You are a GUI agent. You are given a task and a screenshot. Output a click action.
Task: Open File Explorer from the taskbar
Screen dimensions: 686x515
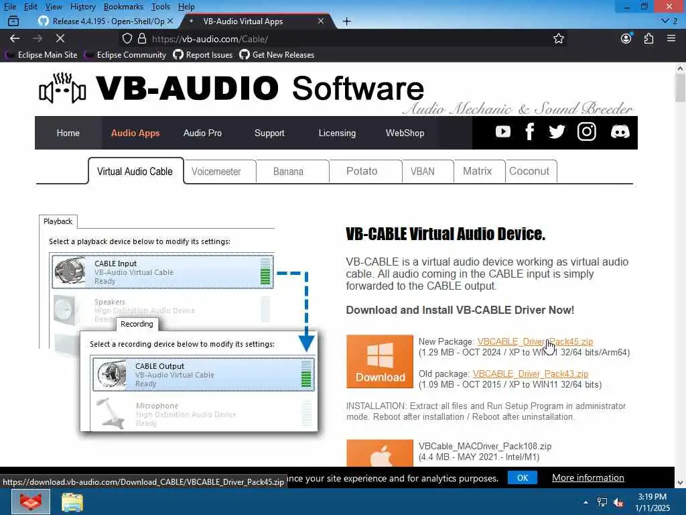point(72,502)
